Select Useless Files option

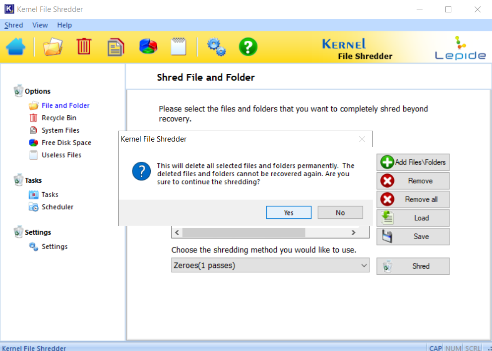click(x=61, y=155)
